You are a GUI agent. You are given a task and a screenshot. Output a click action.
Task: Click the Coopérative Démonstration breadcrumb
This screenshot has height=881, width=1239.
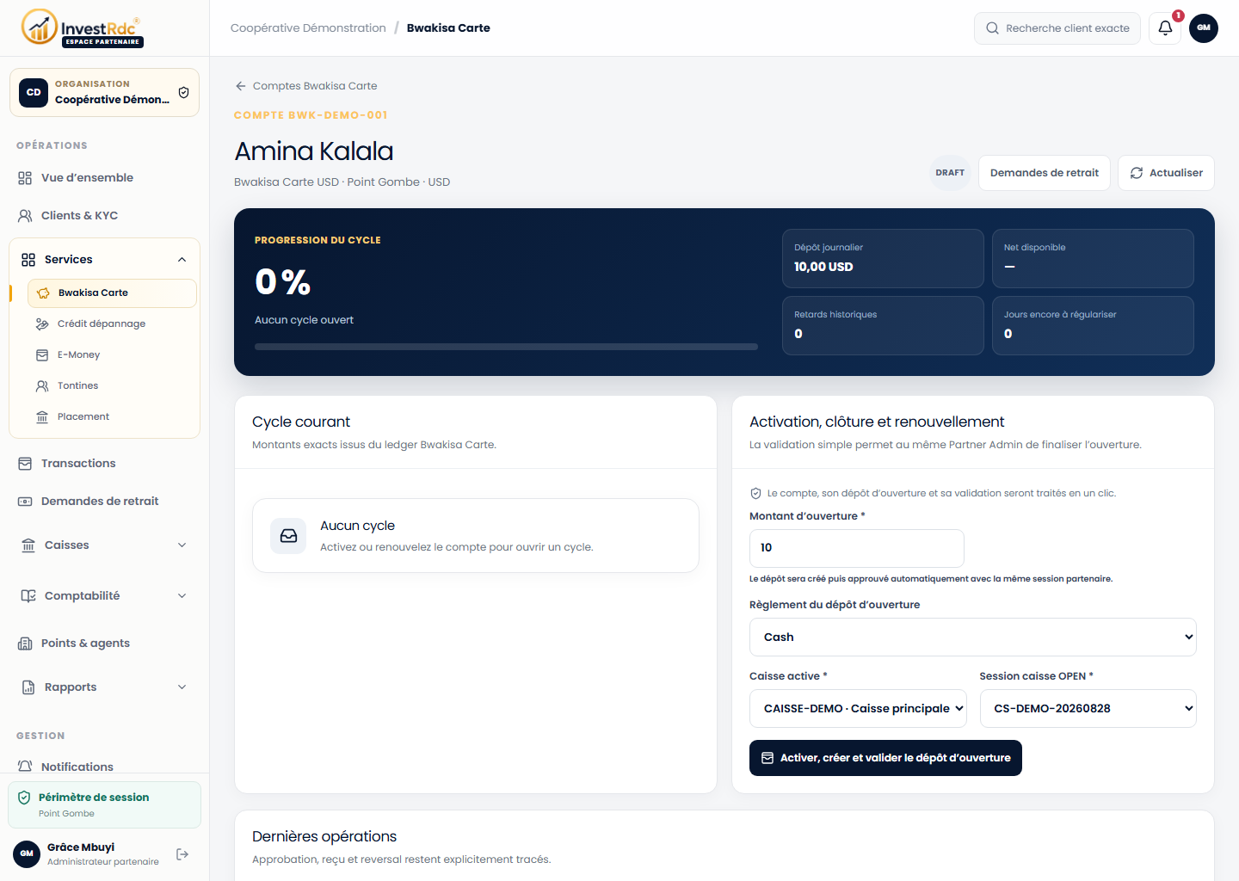pos(308,28)
